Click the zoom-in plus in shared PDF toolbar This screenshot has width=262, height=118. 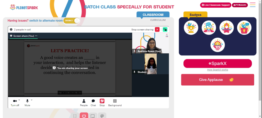click(80, 93)
